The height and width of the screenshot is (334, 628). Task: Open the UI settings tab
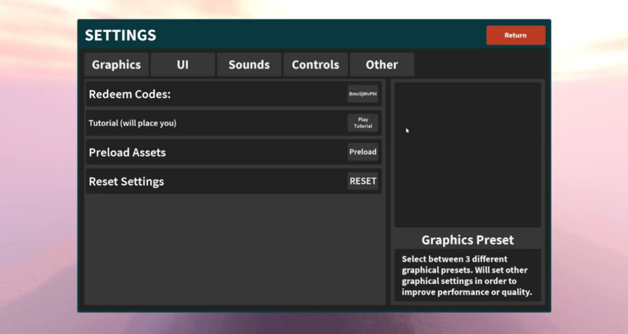point(183,64)
